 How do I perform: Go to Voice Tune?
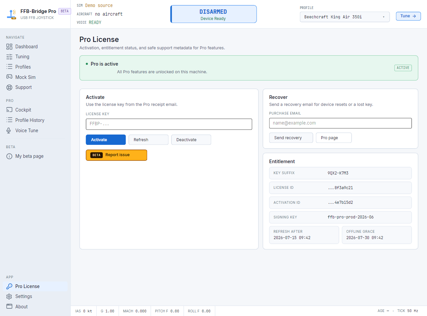click(x=35, y=131)
